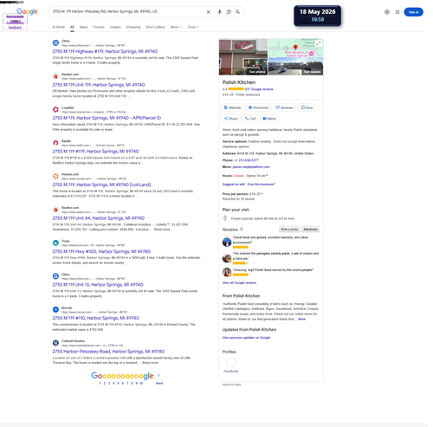Screen dimensions: 433x427
Task: Expand the map with the fullscreen arrows icon
Action: [319, 43]
